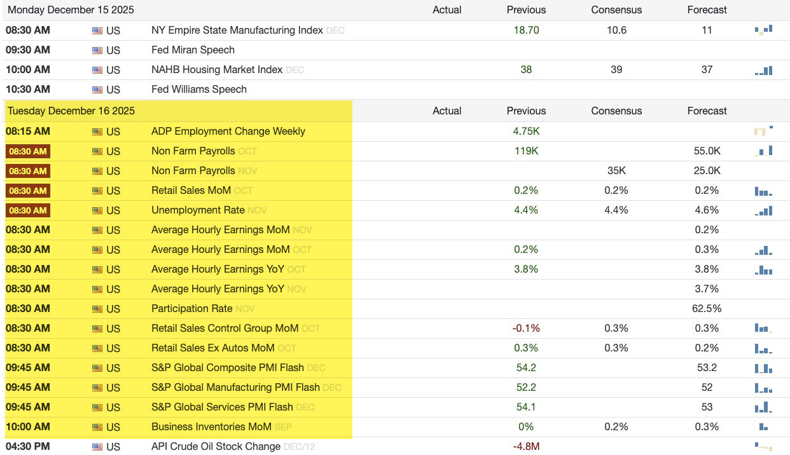Open ADP Employment Change Weekly event
The image size is (790, 455).
[228, 131]
